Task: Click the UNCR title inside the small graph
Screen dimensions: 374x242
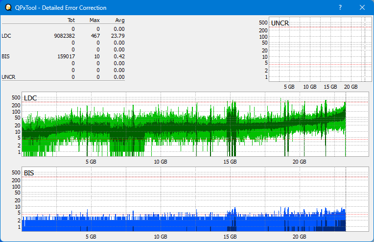Action: pyautogui.click(x=280, y=23)
